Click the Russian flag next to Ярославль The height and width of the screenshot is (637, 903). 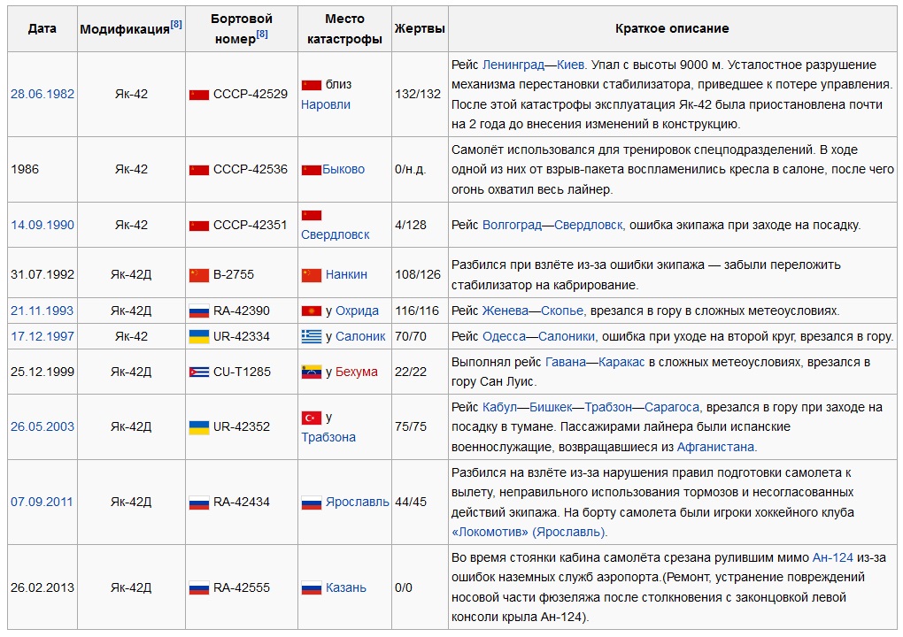[311, 502]
